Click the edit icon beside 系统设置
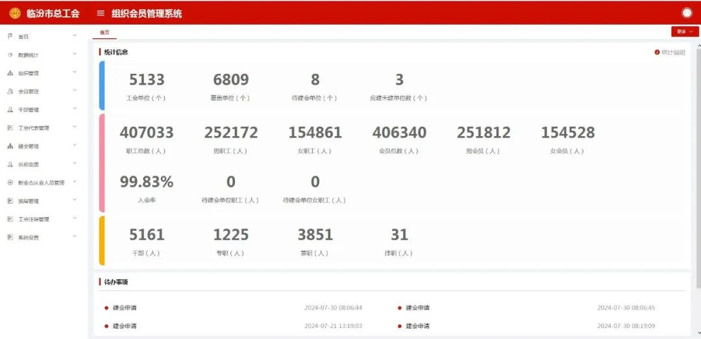 (x=10, y=237)
